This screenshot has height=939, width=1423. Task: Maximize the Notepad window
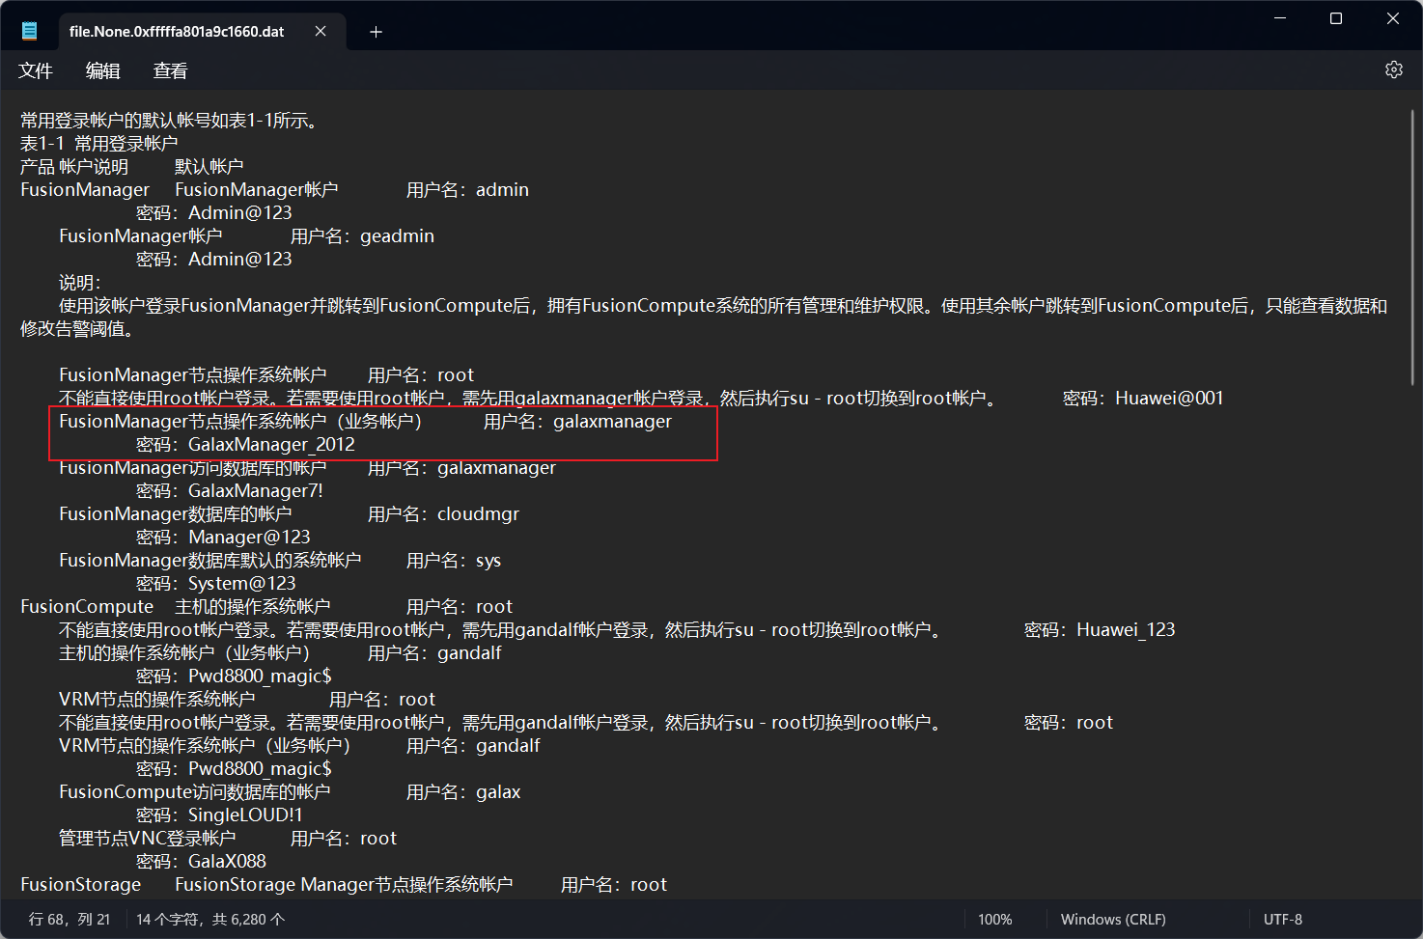[x=1336, y=18]
